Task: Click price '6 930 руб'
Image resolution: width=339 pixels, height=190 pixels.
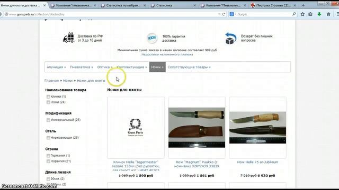Action: point(266,176)
